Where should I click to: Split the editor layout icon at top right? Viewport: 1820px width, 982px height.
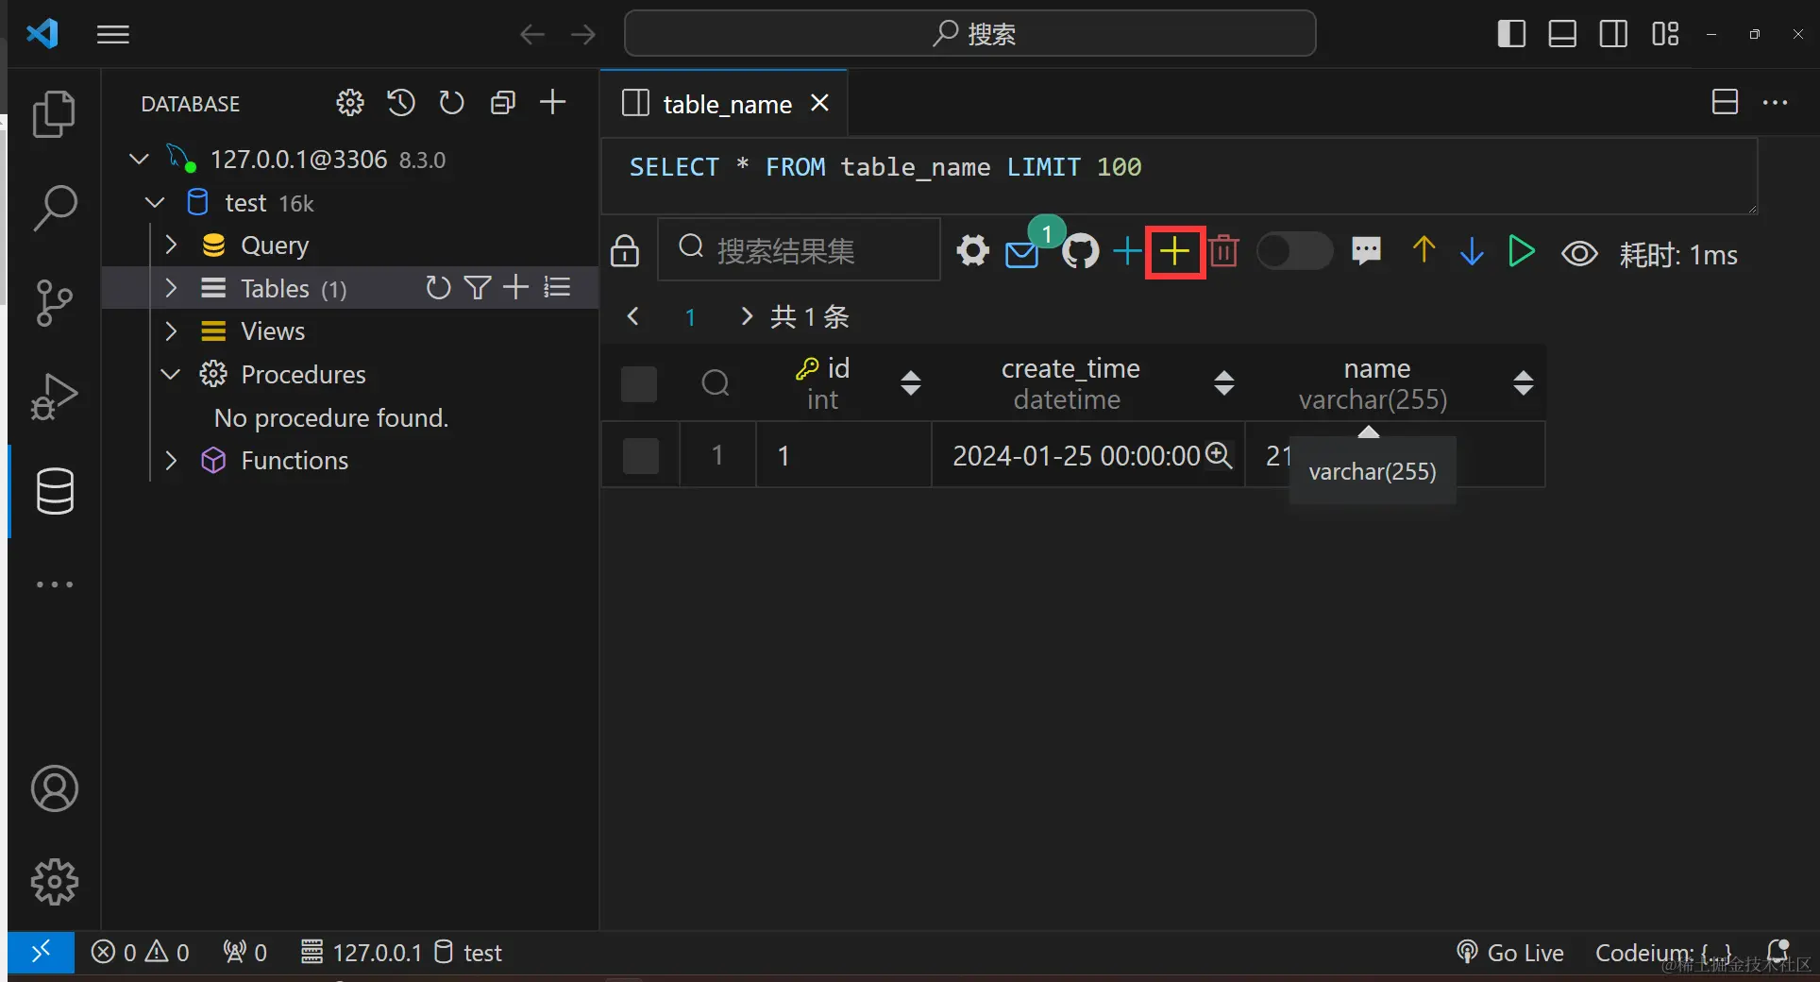1725,102
